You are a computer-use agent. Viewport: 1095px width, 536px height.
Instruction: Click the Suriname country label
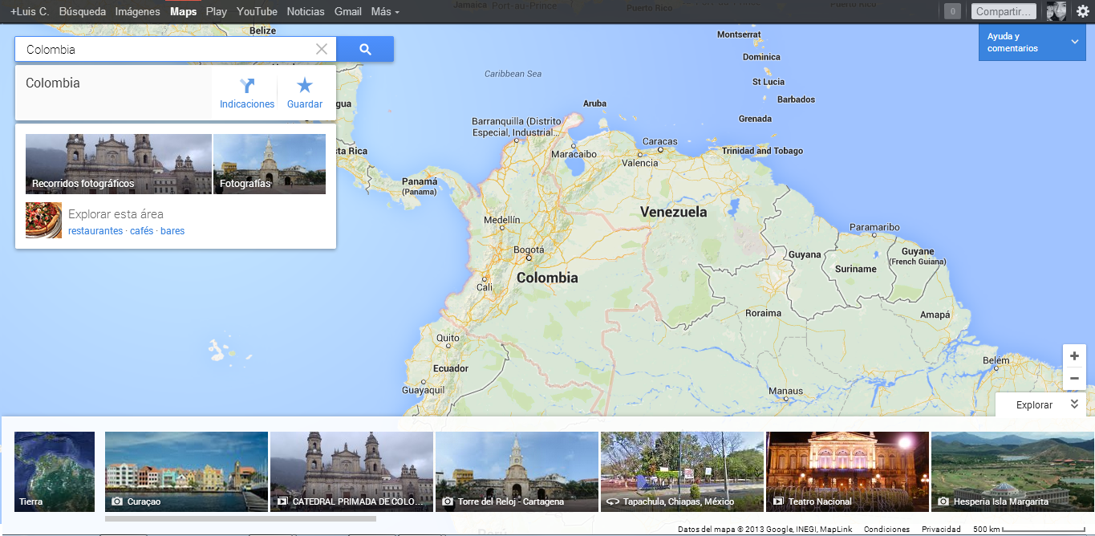[x=855, y=269]
